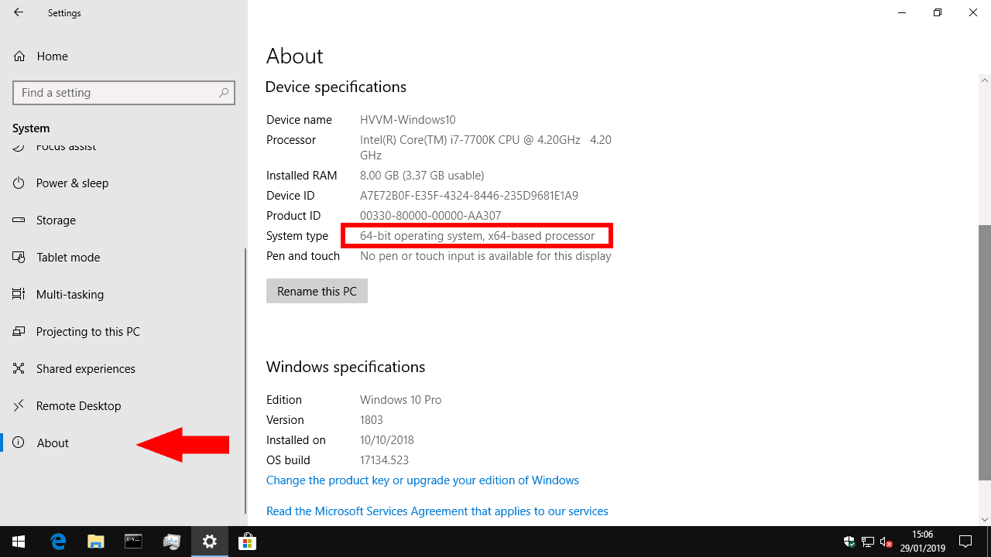
Task: Click the main page scrollbar thumb
Action: [985, 352]
